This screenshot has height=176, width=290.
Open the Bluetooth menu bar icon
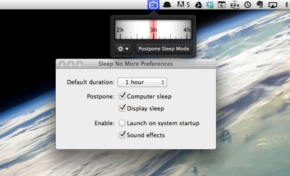(x=287, y=5)
